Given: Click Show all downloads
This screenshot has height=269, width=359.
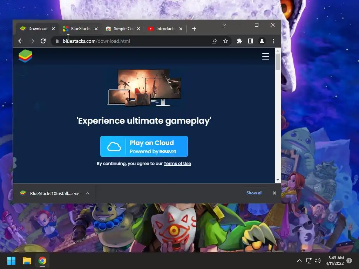Looking at the screenshot, I should click(254, 193).
